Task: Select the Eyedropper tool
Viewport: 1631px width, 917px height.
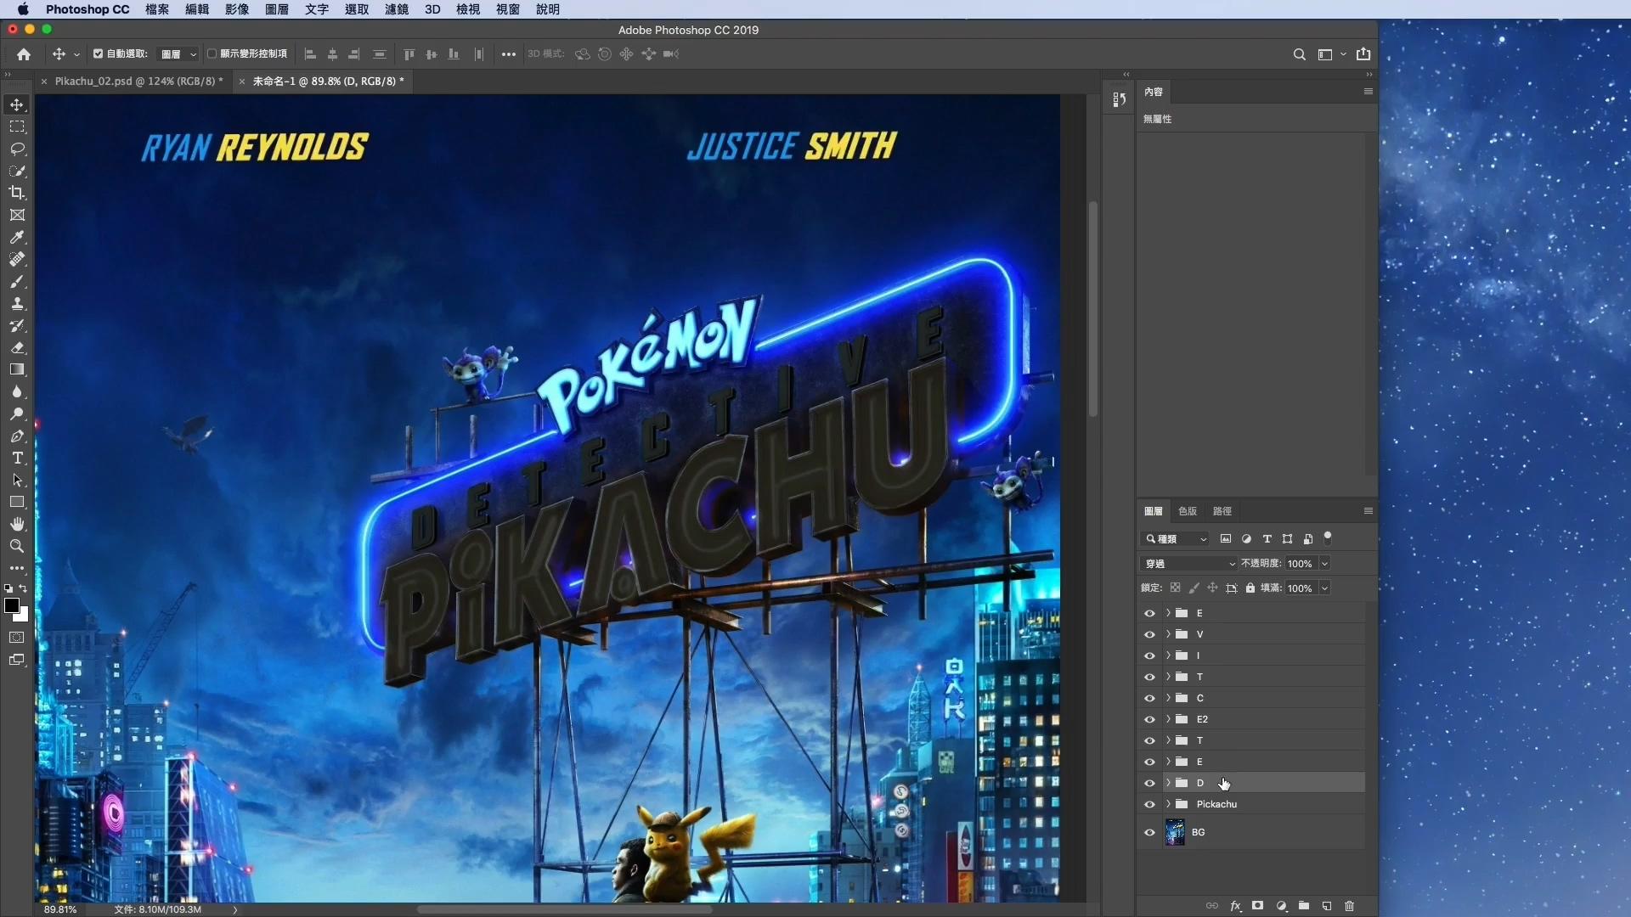Action: (17, 237)
